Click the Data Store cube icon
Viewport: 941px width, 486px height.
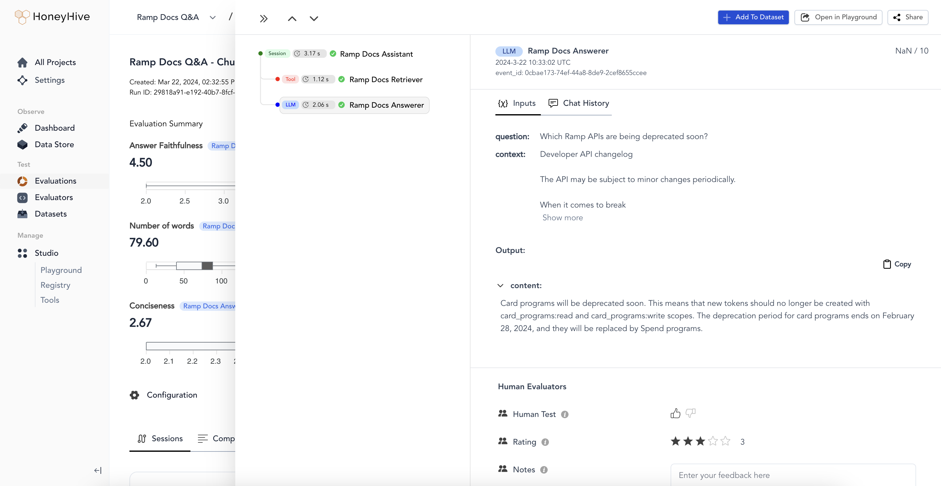22,145
